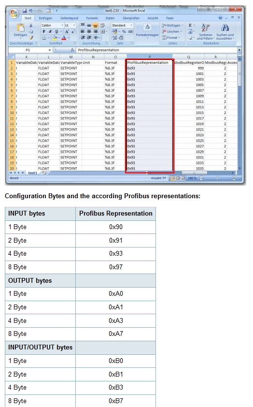The width and height of the screenshot is (253, 407).
Task: Switch to Formeln ribbon tab
Action: 92,18
